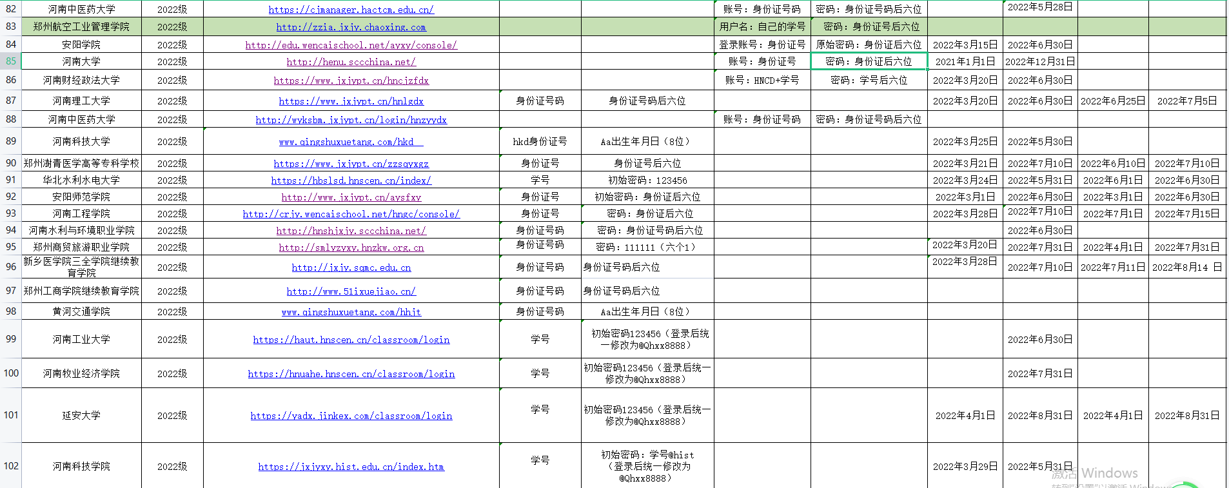The height and width of the screenshot is (488, 1229).
Task: Select the 2022年12月31日 date cell
Action: (1040, 62)
